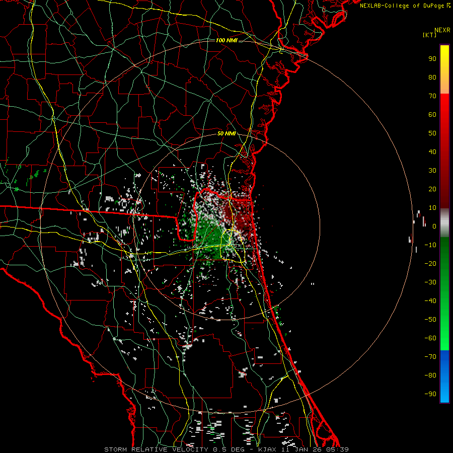Click the positive 50 knot scale label
This screenshot has width=453, height=453.
click(x=432, y=133)
